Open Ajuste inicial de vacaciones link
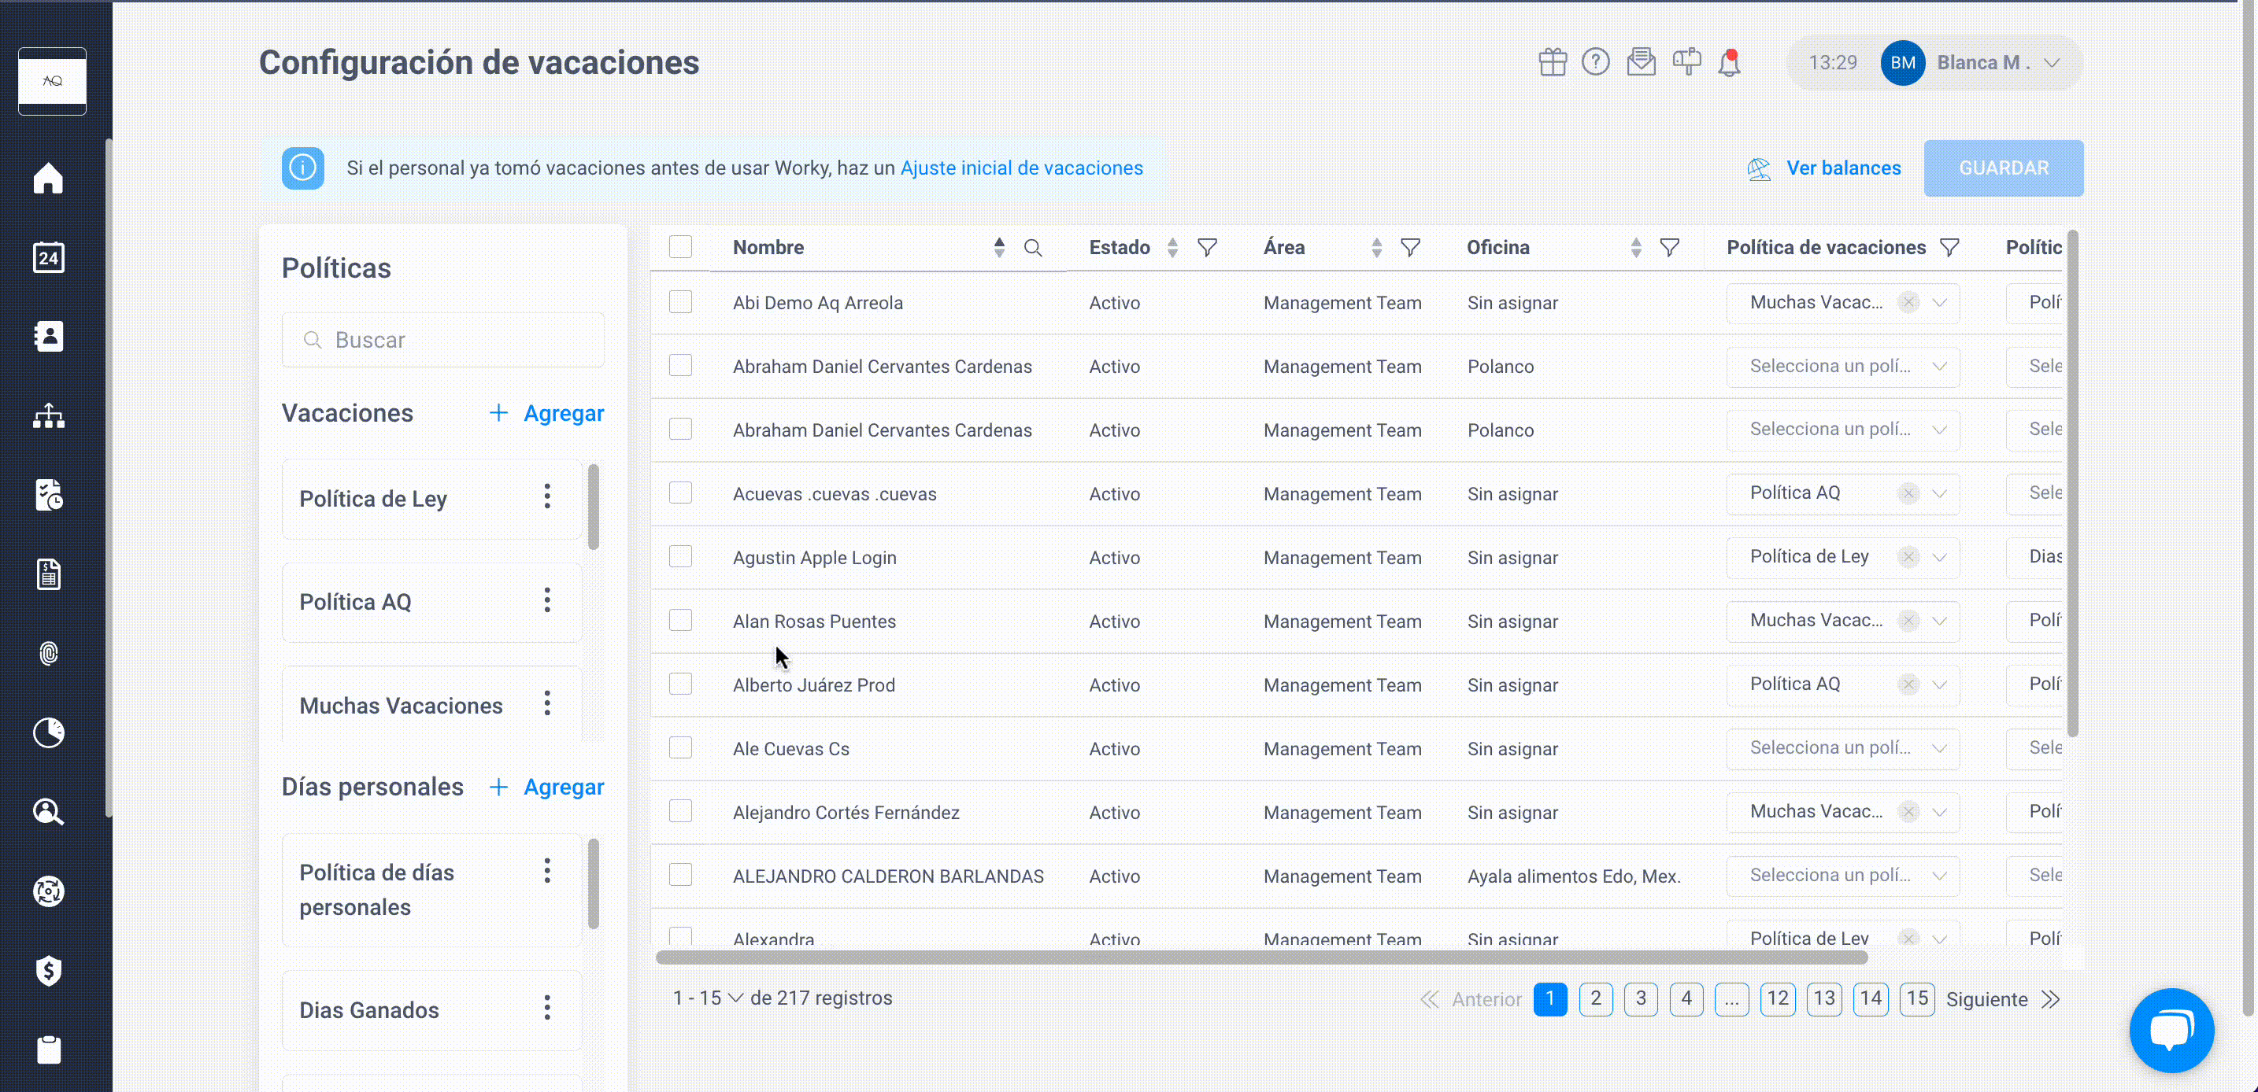Image resolution: width=2258 pixels, height=1092 pixels. coord(1021,168)
